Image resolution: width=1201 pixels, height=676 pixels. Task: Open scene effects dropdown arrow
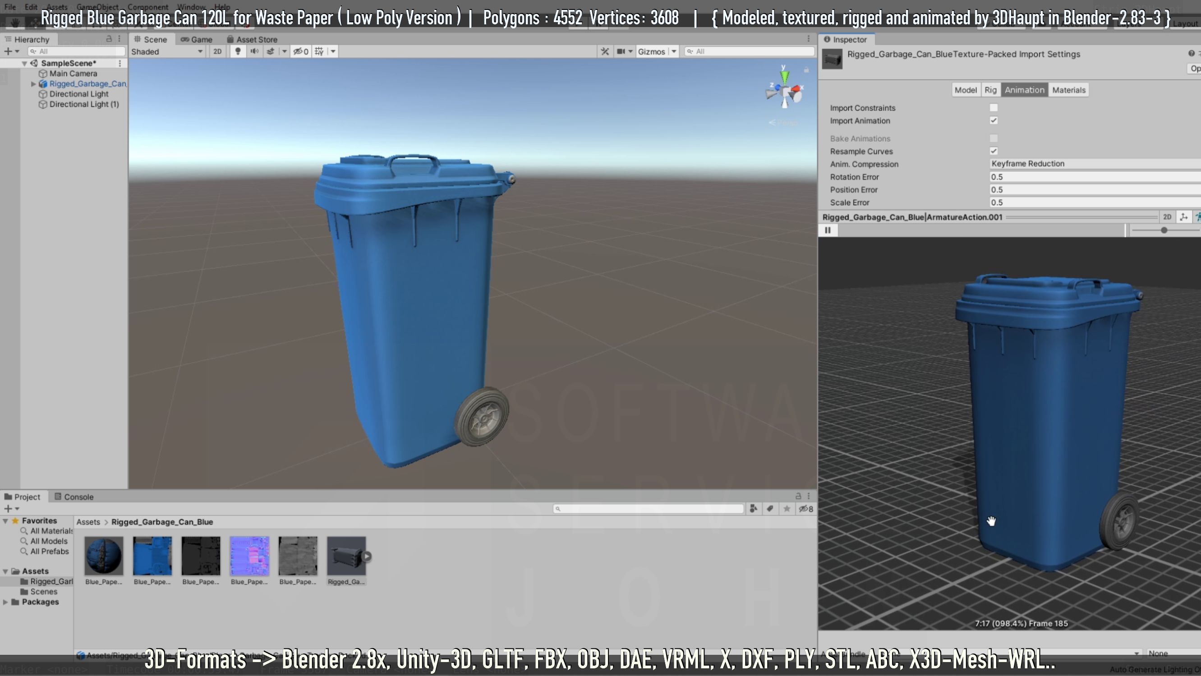click(284, 51)
